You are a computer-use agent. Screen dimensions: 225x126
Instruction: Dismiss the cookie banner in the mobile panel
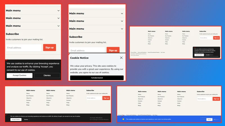pos(47,75)
